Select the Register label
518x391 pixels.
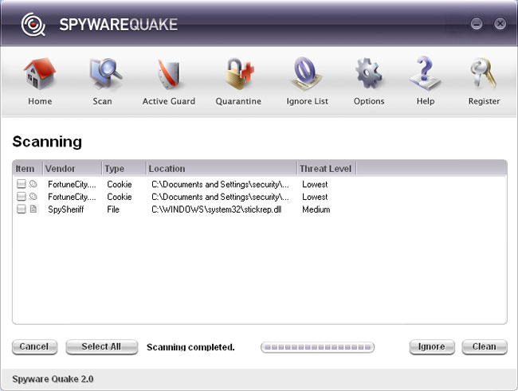pyautogui.click(x=484, y=101)
